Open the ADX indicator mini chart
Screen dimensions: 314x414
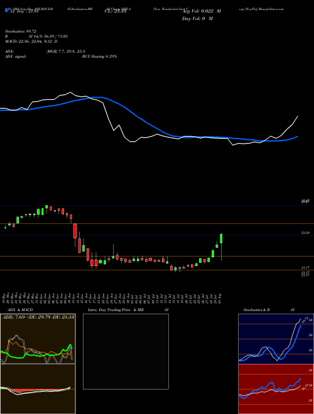[x=38, y=339]
